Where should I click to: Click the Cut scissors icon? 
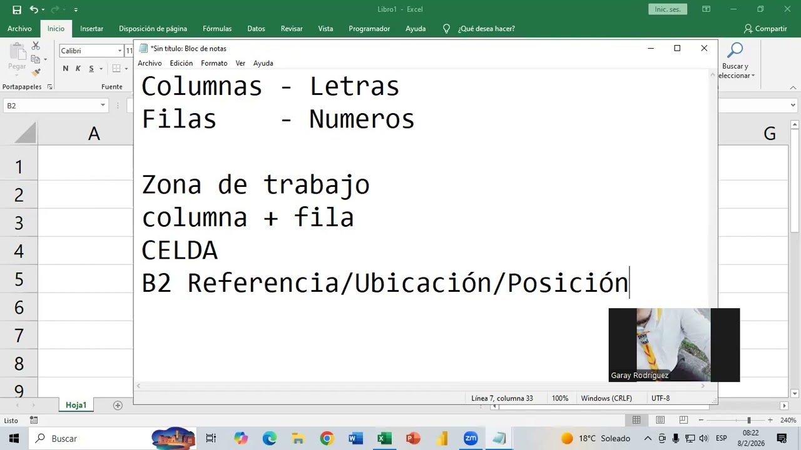tap(36, 46)
